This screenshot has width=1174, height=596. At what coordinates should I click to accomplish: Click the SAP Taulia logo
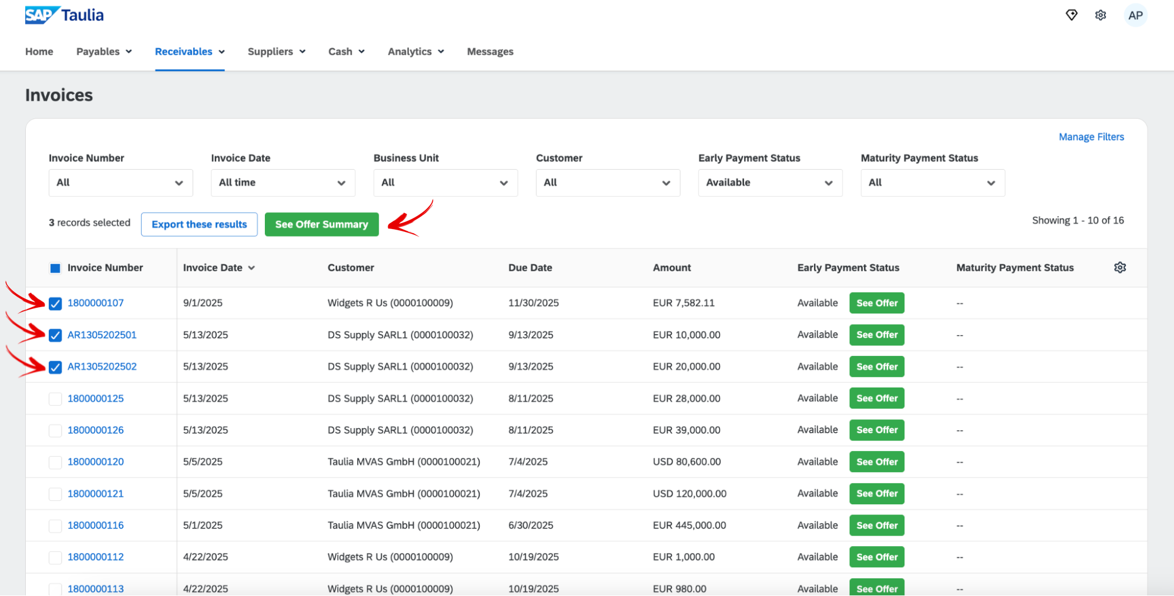tap(64, 15)
